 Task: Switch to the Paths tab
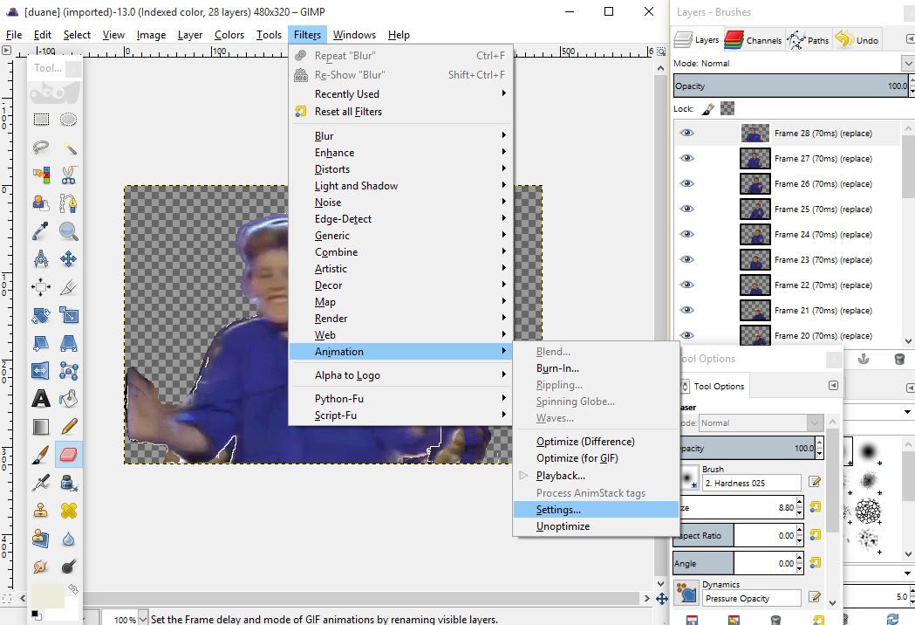[809, 40]
